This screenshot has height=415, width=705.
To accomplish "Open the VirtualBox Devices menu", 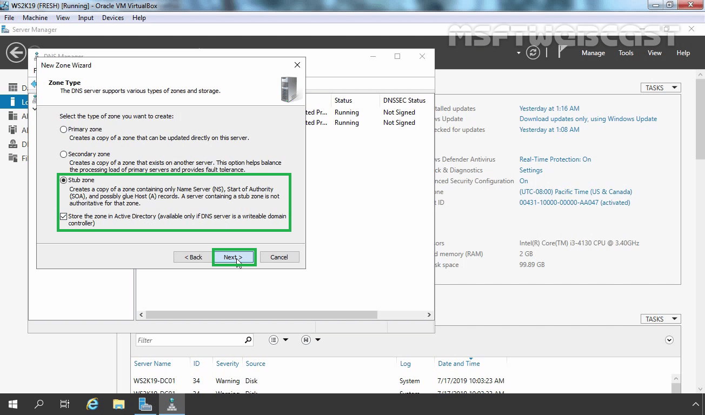I will click(113, 18).
